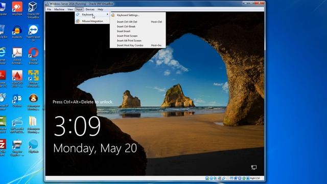
Task: Expand the Keyboard submenu entry
Action: [x=92, y=14]
